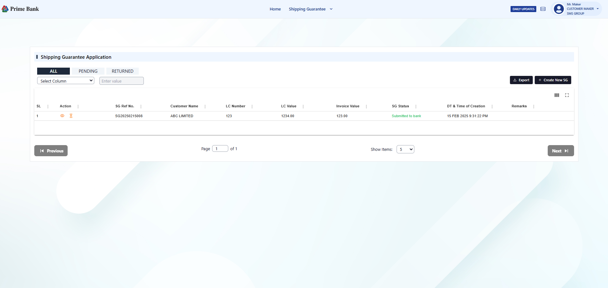Open Remarks column menu dots

tap(534, 106)
